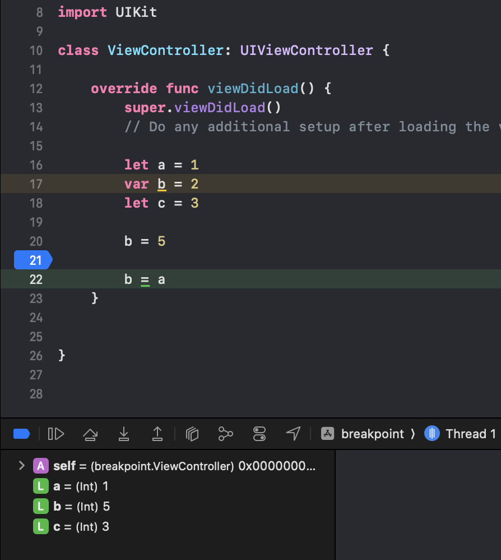The width and height of the screenshot is (501, 560).
Task: Click the Continue program execution button
Action: click(x=55, y=434)
